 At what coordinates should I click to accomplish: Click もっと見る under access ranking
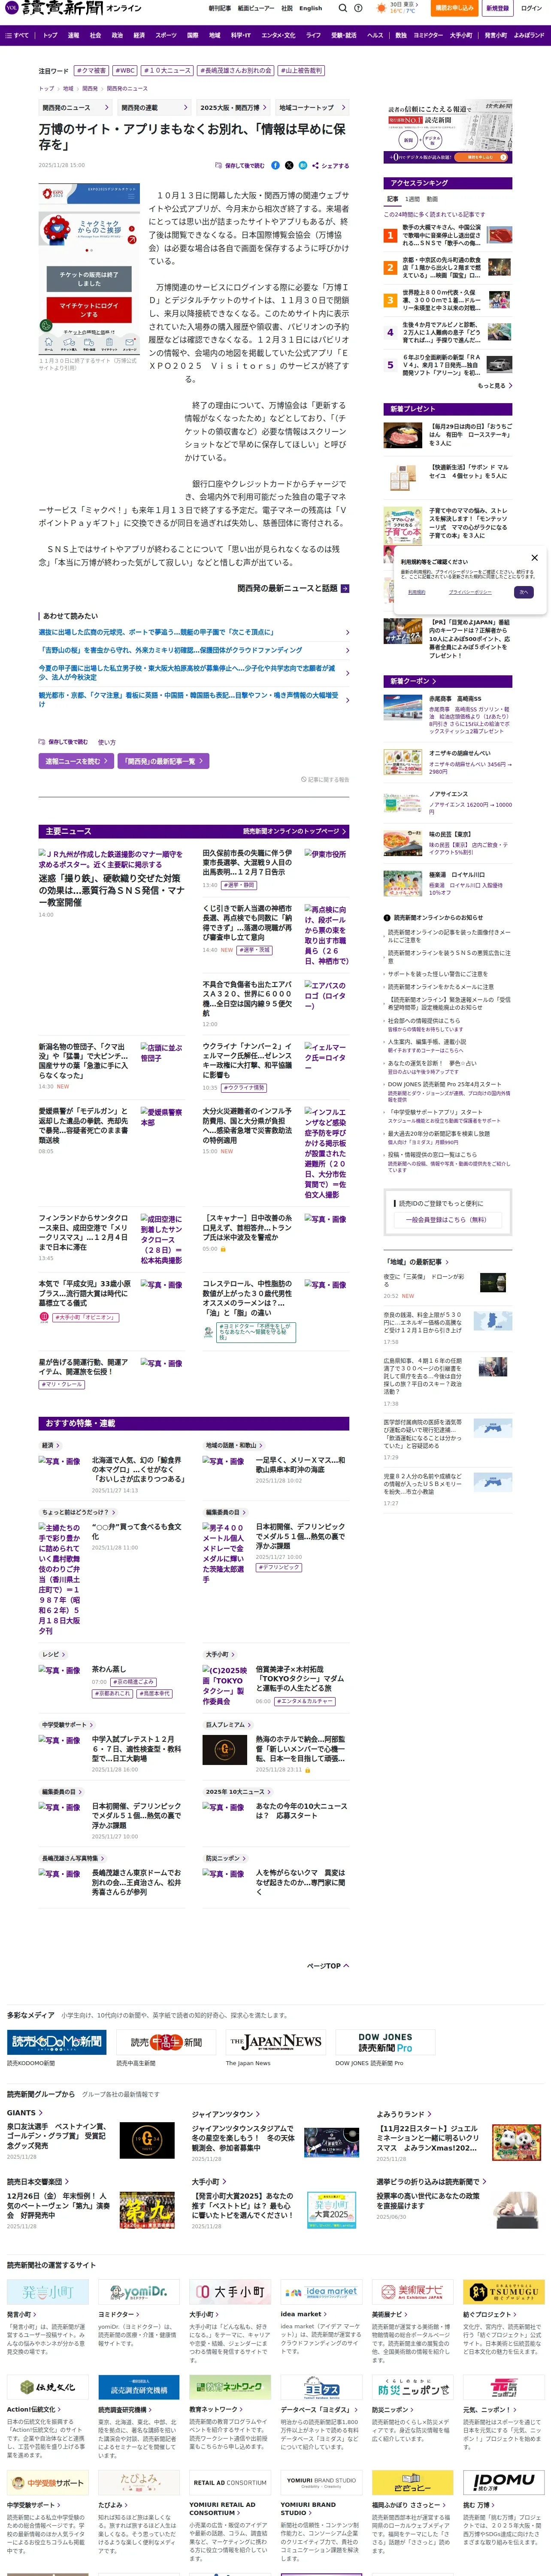495,385
